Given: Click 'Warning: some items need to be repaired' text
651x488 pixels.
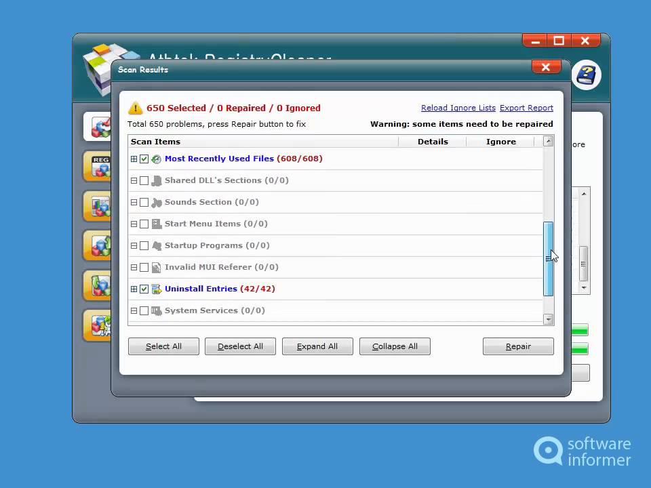Looking at the screenshot, I should click(x=462, y=124).
